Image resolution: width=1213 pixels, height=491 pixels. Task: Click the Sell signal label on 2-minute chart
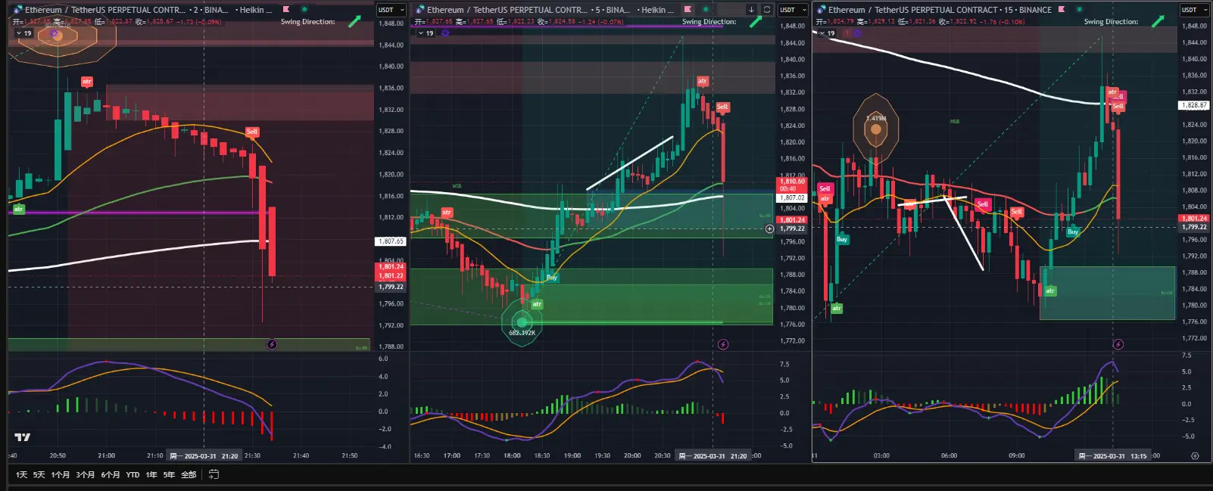click(x=252, y=132)
